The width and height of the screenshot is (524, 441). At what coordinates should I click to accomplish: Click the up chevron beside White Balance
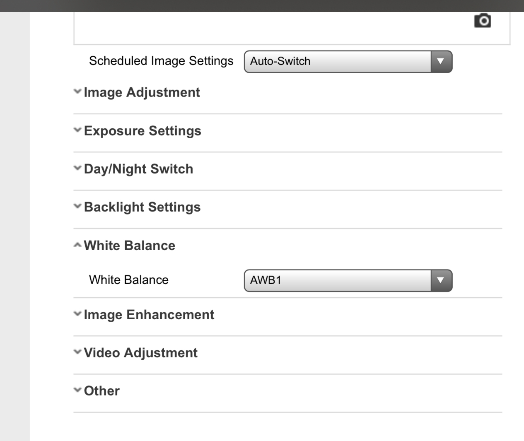coord(77,245)
